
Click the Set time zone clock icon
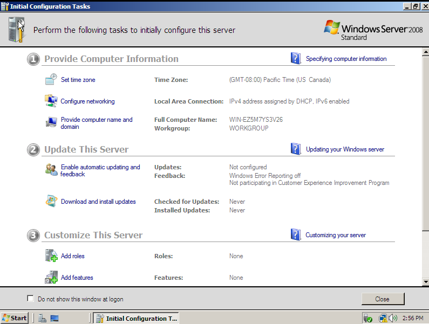point(51,79)
